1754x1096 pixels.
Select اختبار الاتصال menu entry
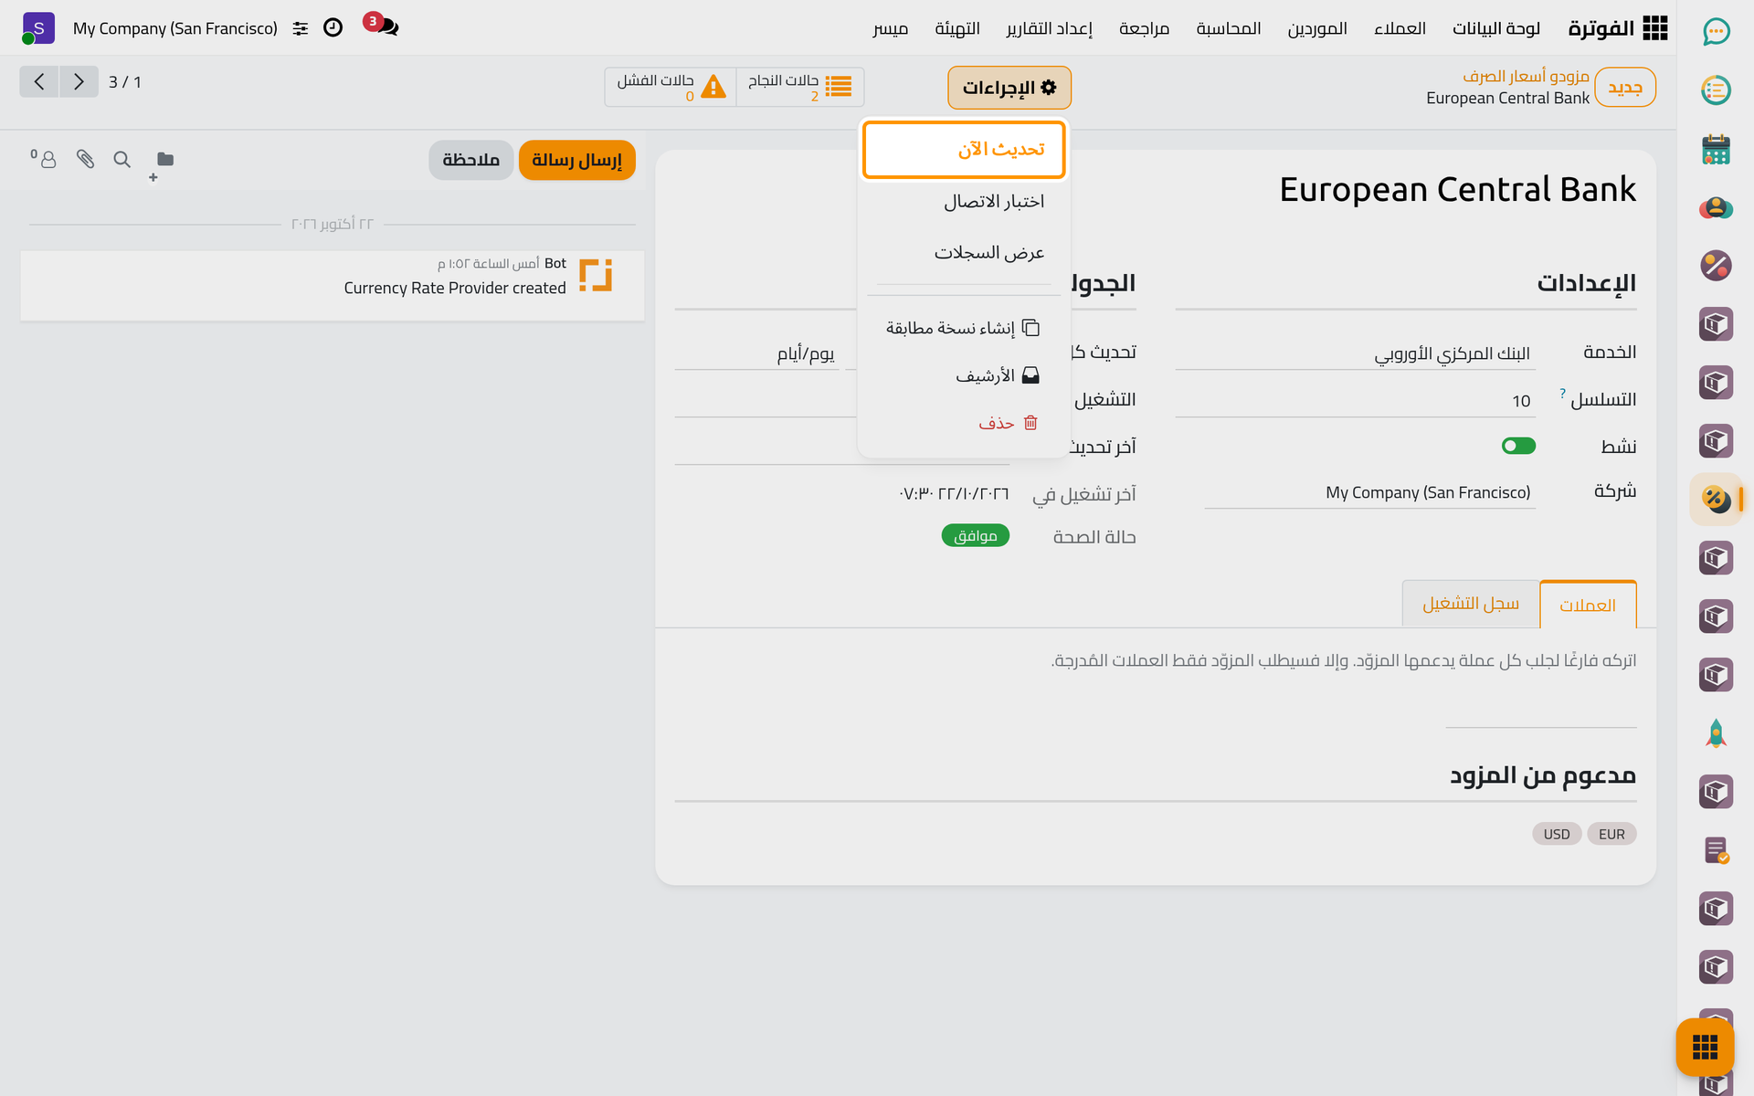pyautogui.click(x=964, y=201)
